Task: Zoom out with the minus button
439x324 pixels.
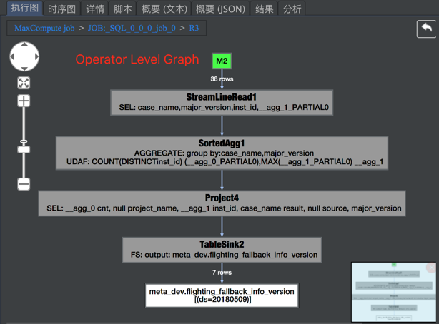Action: (x=24, y=184)
